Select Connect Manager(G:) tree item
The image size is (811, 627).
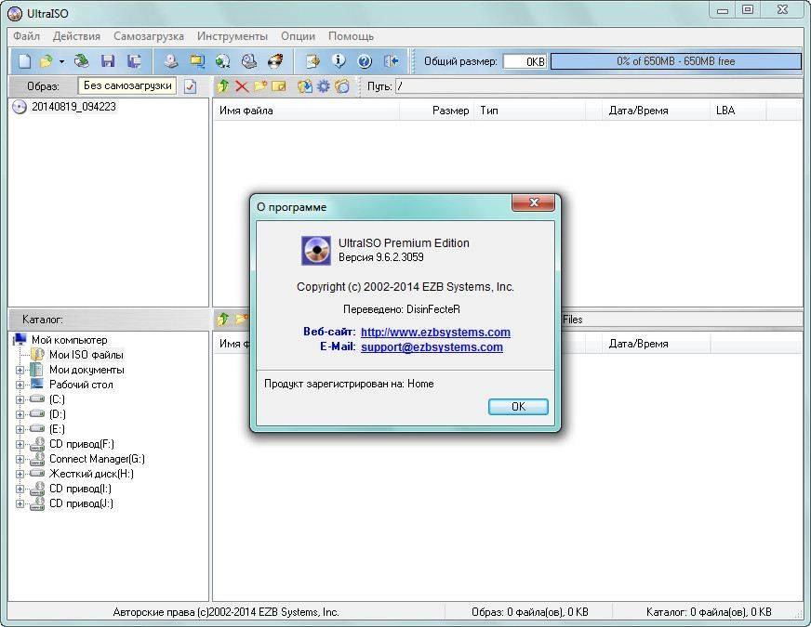tap(97, 459)
